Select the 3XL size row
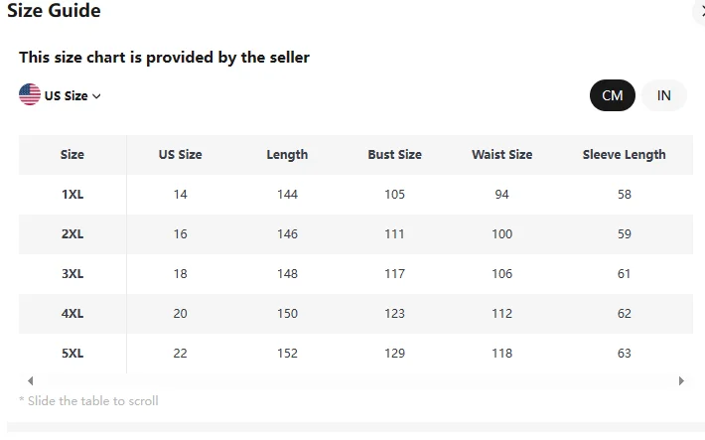This screenshot has height=440, width=705. point(72,274)
